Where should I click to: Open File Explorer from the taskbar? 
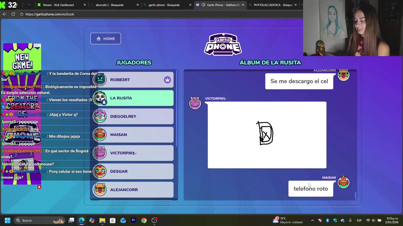pyautogui.click(x=102, y=220)
